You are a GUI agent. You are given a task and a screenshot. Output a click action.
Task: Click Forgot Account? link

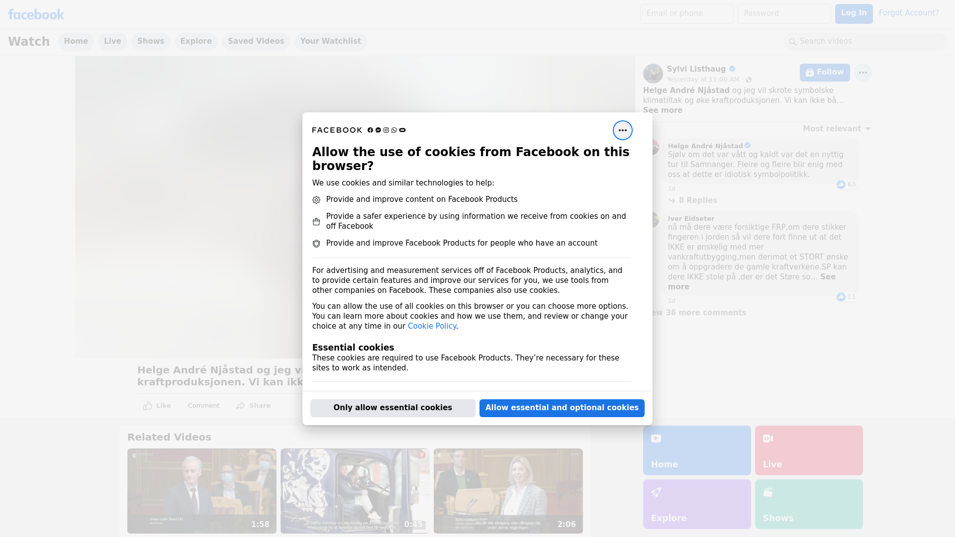(909, 13)
